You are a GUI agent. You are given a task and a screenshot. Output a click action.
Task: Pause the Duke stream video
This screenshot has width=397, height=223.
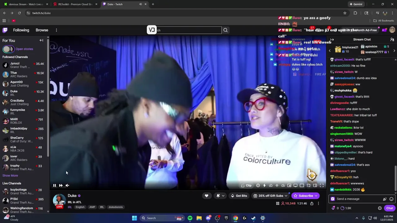[55, 186]
